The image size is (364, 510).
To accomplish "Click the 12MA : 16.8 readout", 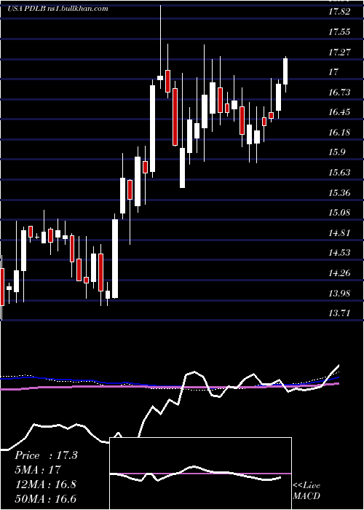I will tap(45, 484).
